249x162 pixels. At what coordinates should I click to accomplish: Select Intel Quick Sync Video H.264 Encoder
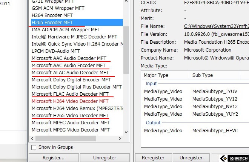pyautogui.click(x=77, y=44)
